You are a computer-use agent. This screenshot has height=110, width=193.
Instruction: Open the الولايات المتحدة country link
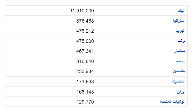point(173,102)
